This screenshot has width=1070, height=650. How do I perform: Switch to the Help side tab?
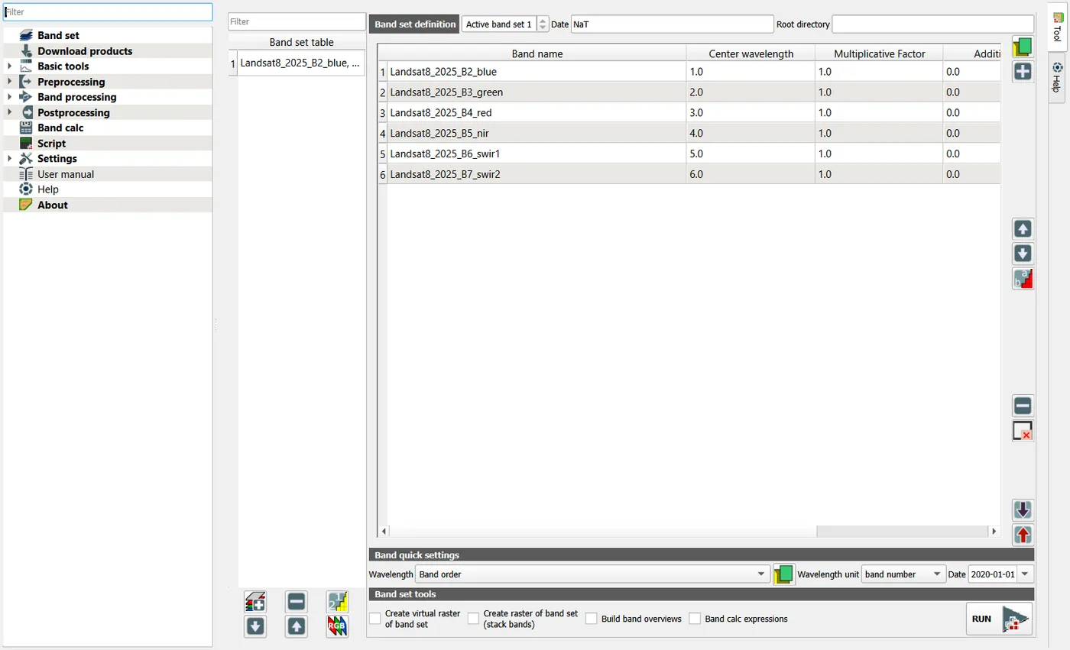pos(1057,76)
